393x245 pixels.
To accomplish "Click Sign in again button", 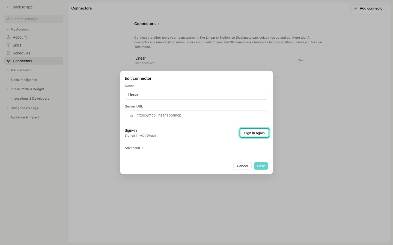I will 254,133.
